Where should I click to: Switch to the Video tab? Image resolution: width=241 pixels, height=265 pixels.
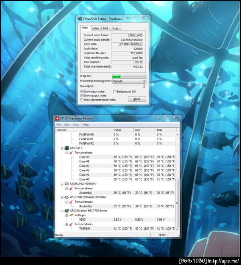click(x=96, y=28)
